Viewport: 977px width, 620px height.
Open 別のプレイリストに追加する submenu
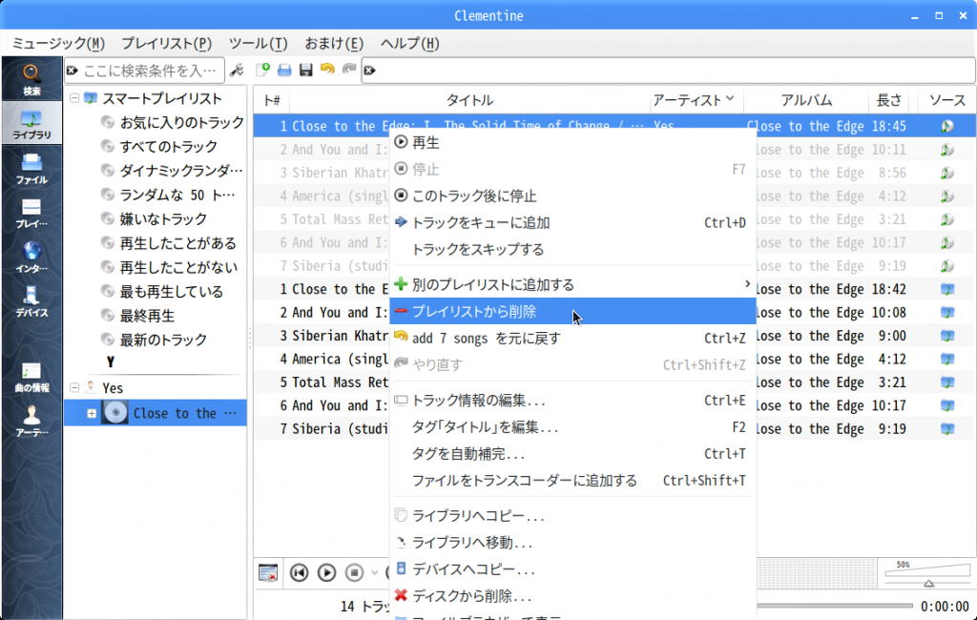pos(572,285)
